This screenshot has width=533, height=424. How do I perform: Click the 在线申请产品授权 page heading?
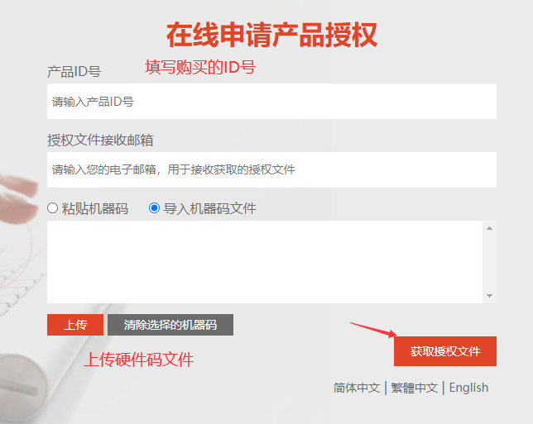tap(271, 35)
